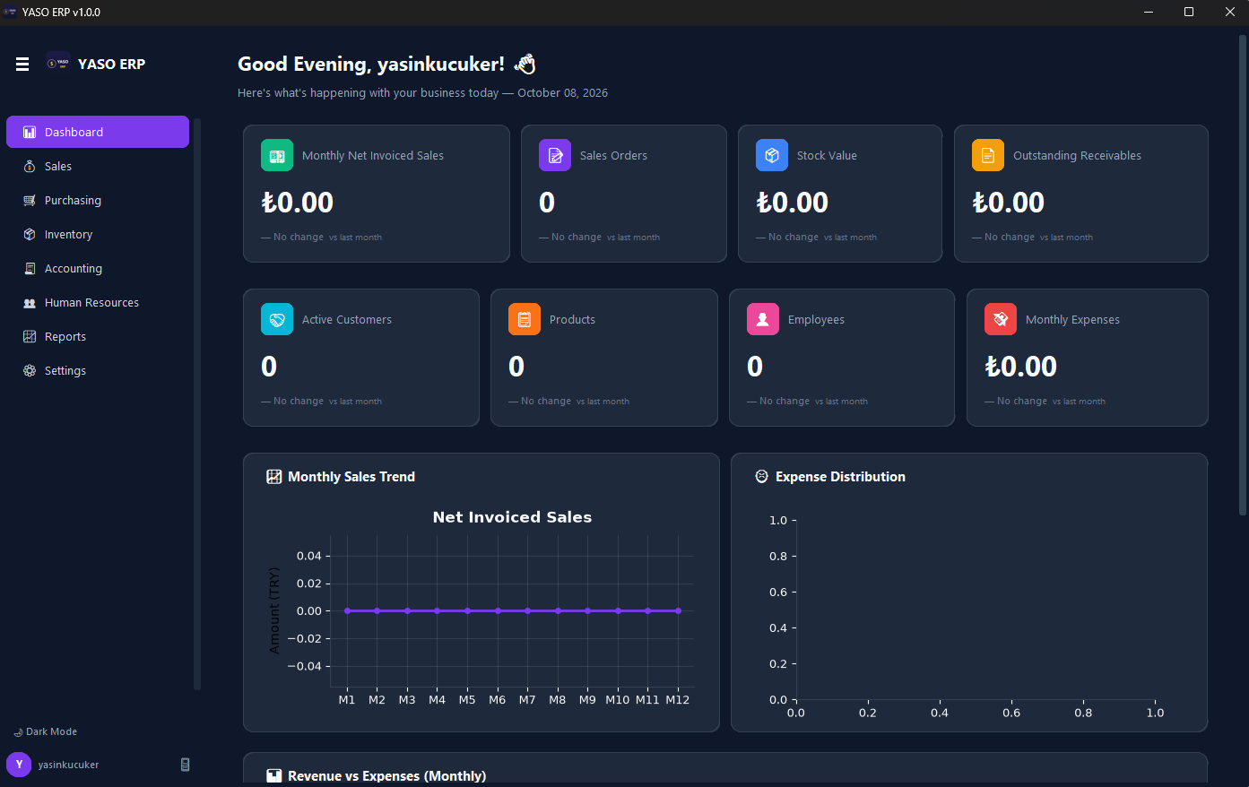Image resolution: width=1249 pixels, height=787 pixels.
Task: Open the Dashboard page
Action: click(x=98, y=132)
